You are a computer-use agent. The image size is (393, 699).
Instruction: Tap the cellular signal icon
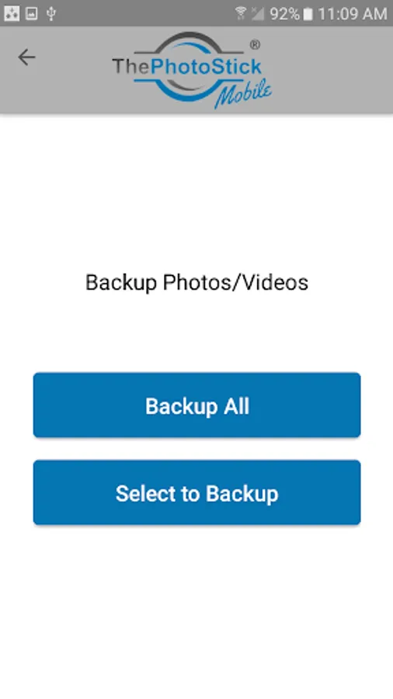pyautogui.click(x=258, y=14)
